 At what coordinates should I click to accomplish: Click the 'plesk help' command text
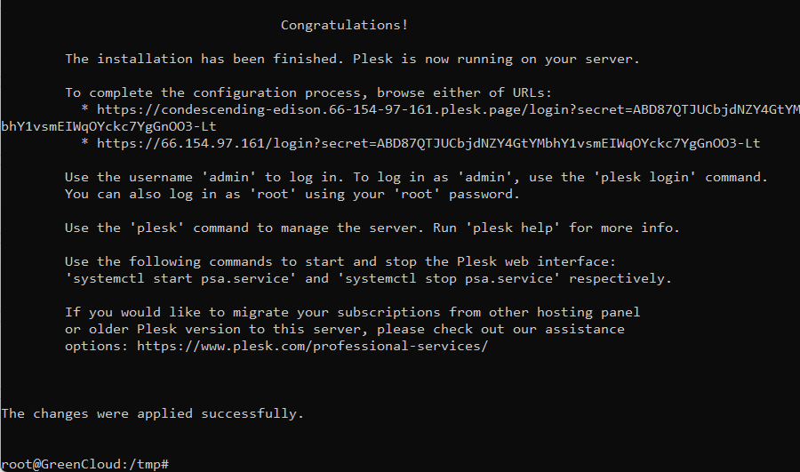pyautogui.click(x=513, y=228)
